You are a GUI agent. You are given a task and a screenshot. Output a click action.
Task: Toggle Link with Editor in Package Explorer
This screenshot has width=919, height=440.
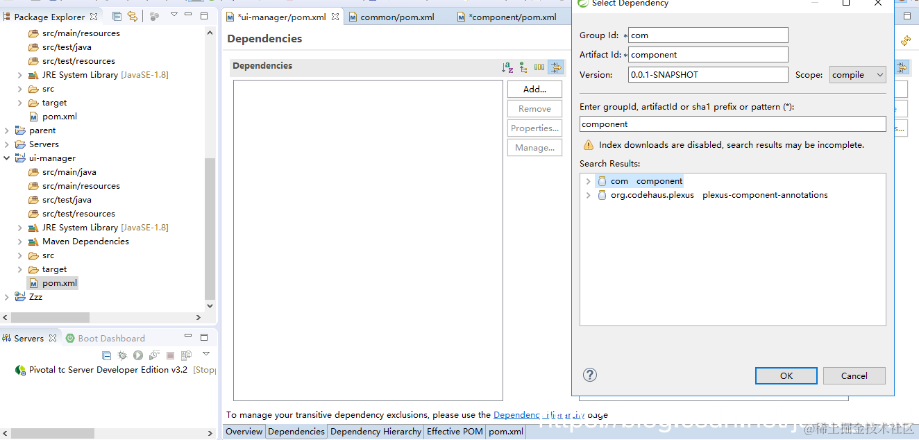(132, 16)
